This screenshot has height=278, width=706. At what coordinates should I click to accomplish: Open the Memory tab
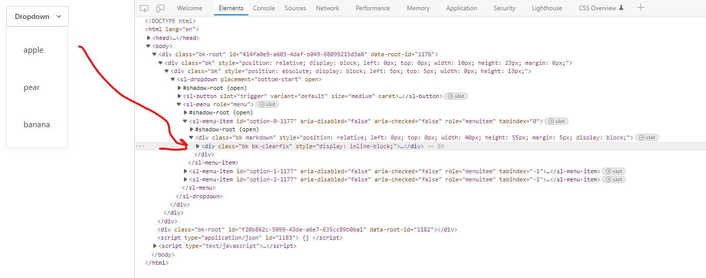tap(418, 8)
